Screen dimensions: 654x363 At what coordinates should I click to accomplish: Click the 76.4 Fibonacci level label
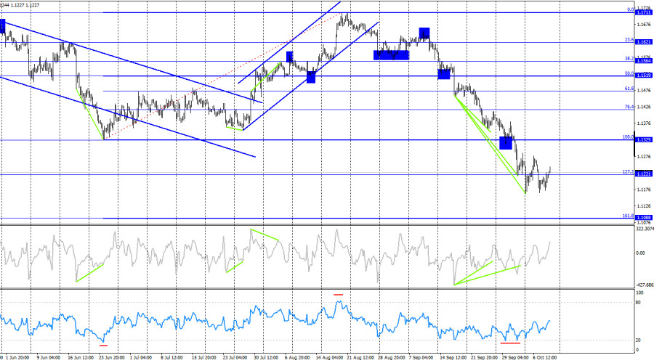click(x=629, y=107)
